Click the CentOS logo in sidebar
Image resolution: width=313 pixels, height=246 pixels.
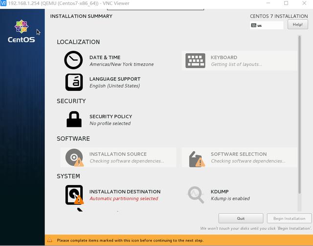[x=22, y=31]
